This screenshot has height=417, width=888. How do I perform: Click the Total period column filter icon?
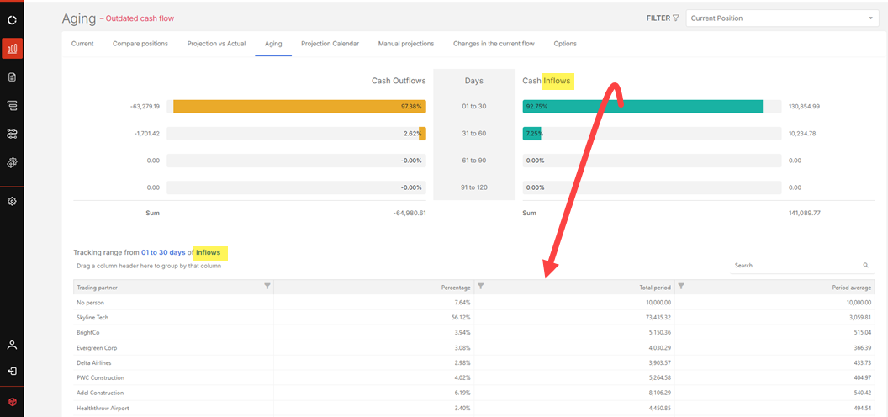(680, 287)
